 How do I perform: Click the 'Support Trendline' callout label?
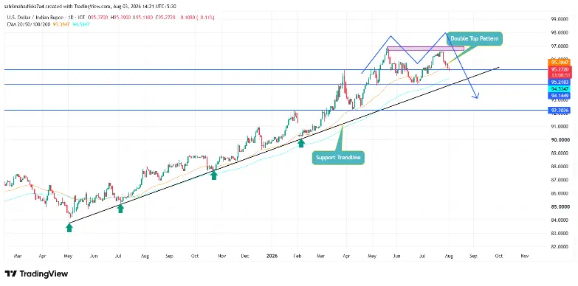(x=338, y=158)
